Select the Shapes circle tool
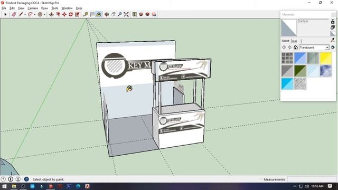Screen dimensions: 338x190 pos(40,14)
